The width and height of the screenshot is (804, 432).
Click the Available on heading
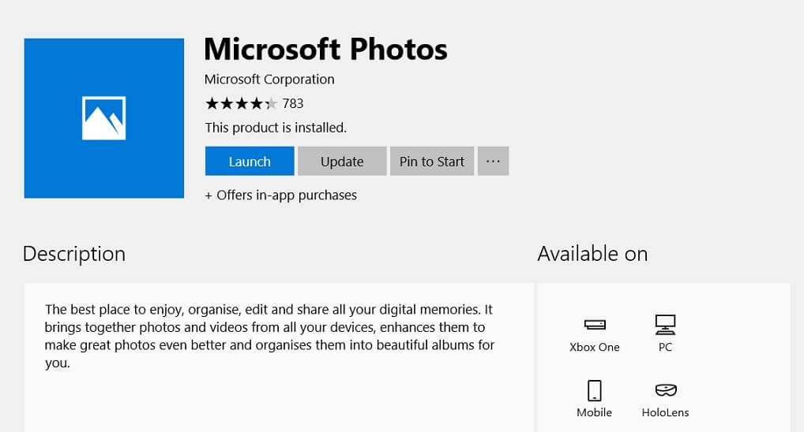(593, 254)
